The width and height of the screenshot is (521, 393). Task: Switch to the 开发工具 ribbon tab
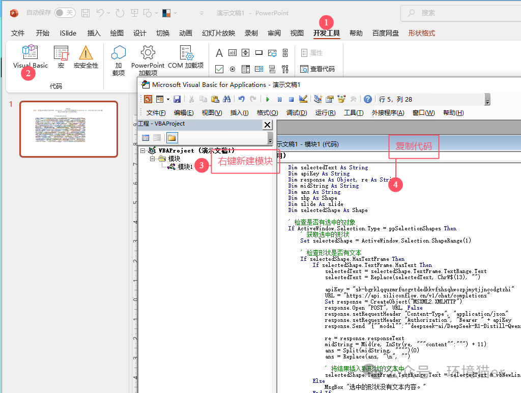pyautogui.click(x=326, y=33)
